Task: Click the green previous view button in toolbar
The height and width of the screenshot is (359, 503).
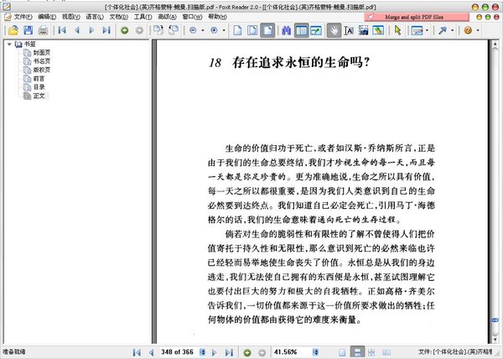Action: (x=124, y=30)
